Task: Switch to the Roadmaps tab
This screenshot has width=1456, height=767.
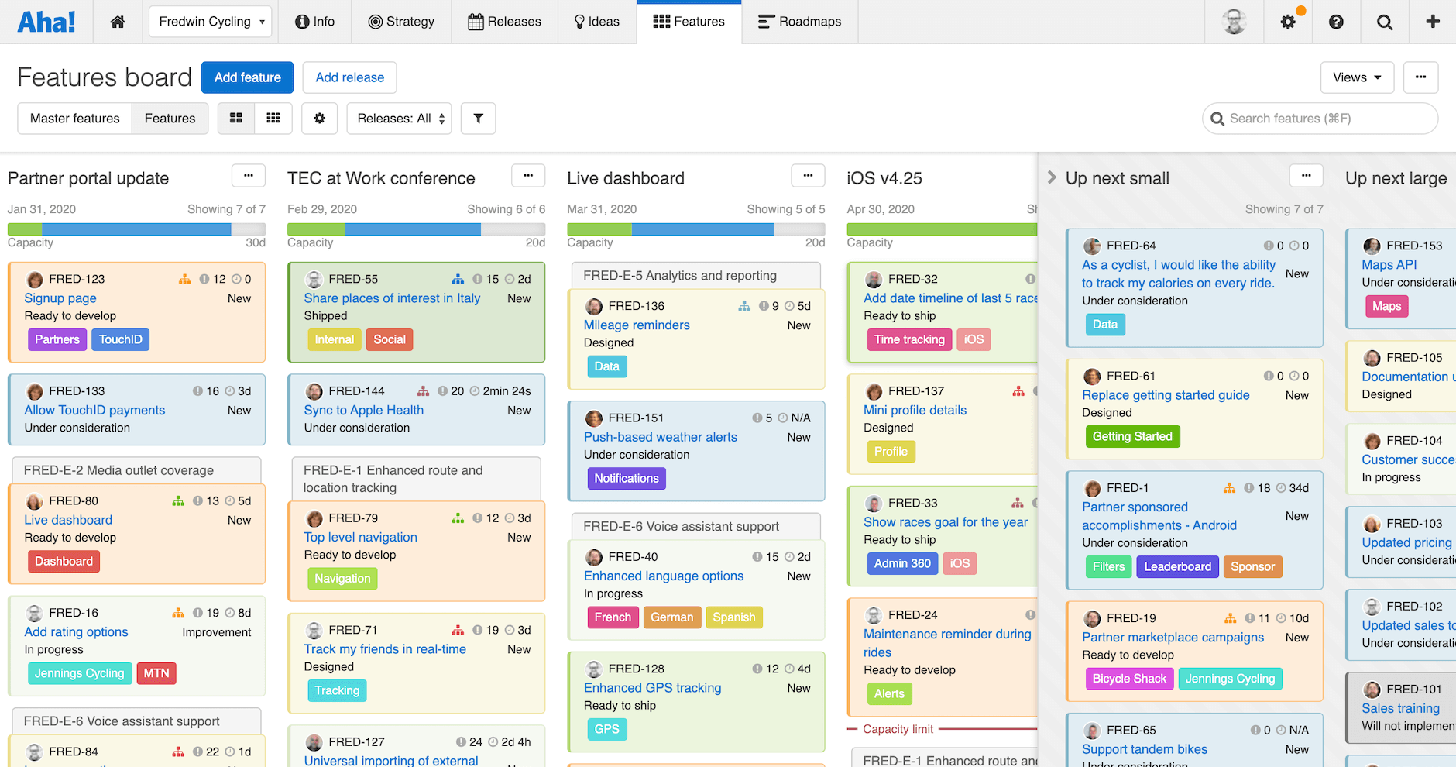Action: pos(799,21)
